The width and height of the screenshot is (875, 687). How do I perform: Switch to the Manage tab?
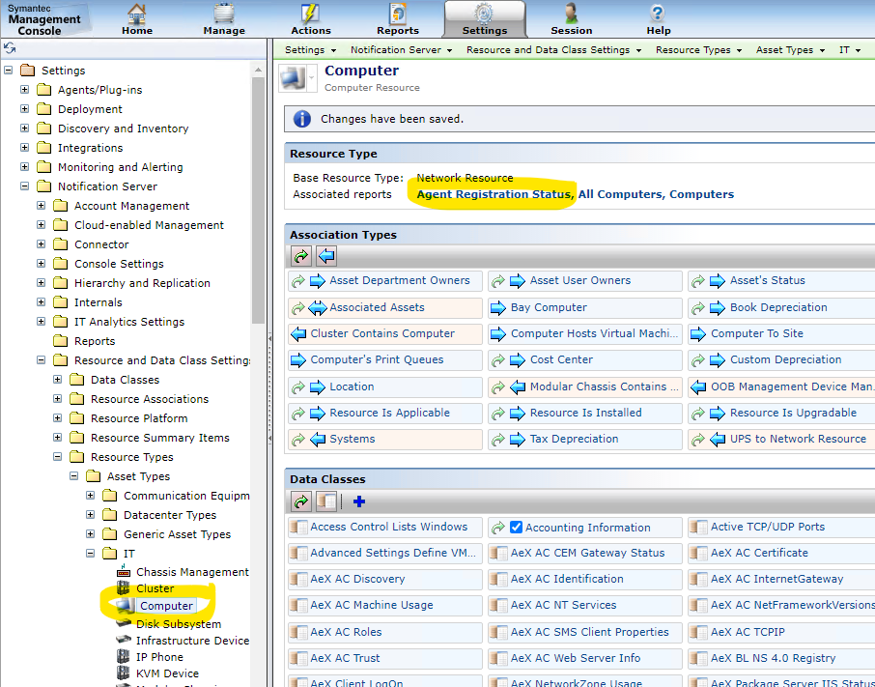pyautogui.click(x=224, y=19)
